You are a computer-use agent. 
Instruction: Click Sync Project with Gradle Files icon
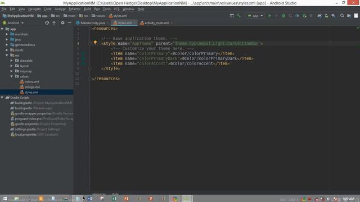[319, 16]
